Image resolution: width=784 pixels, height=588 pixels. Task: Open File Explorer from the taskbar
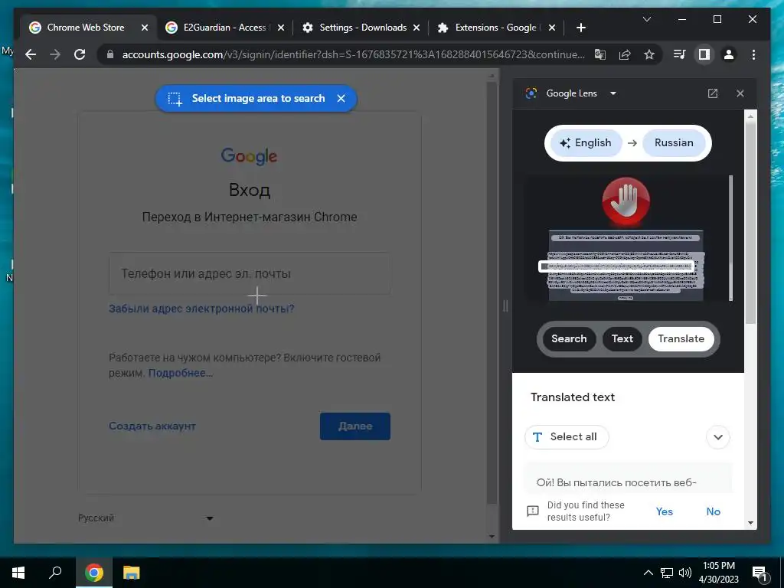[x=131, y=573]
